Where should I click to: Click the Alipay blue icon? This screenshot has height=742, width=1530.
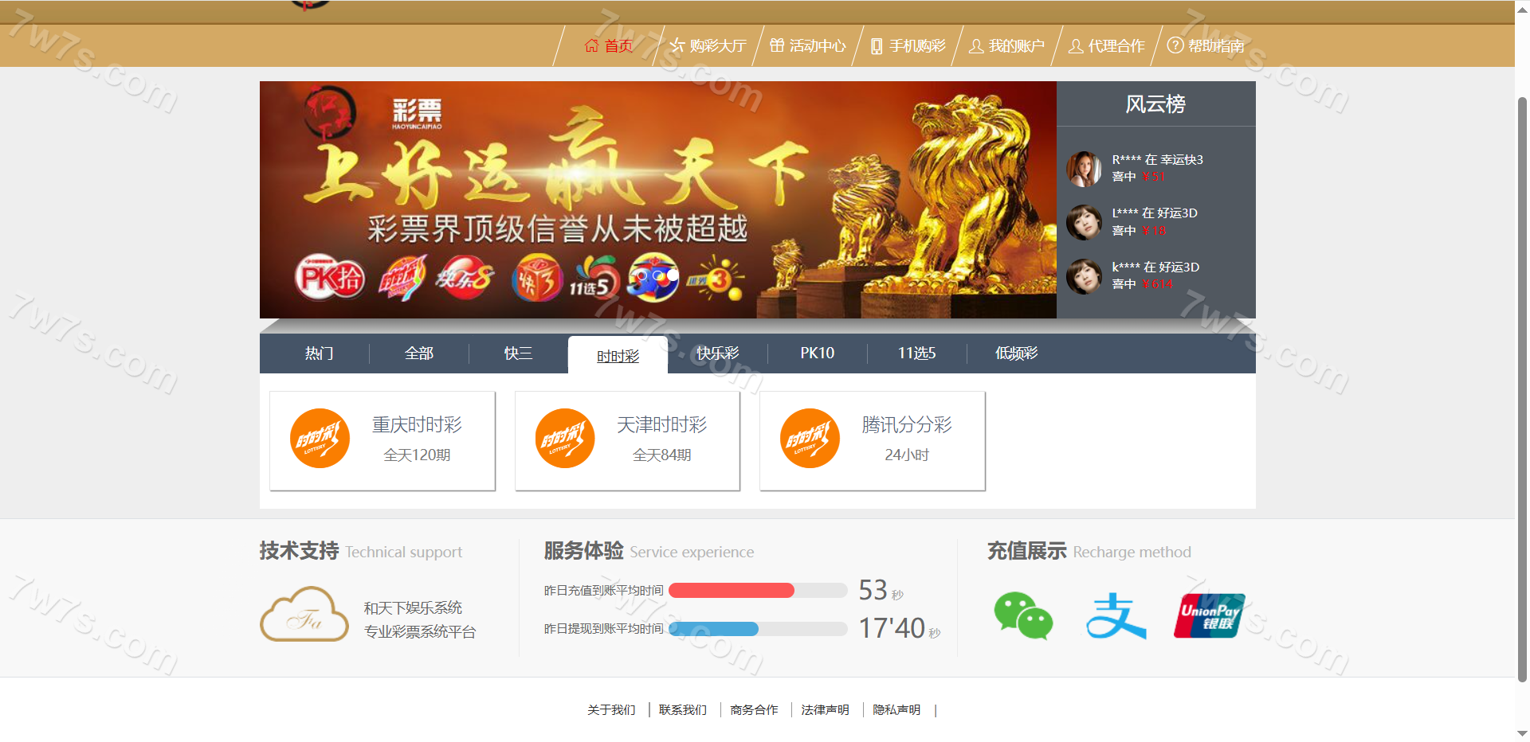(1116, 616)
